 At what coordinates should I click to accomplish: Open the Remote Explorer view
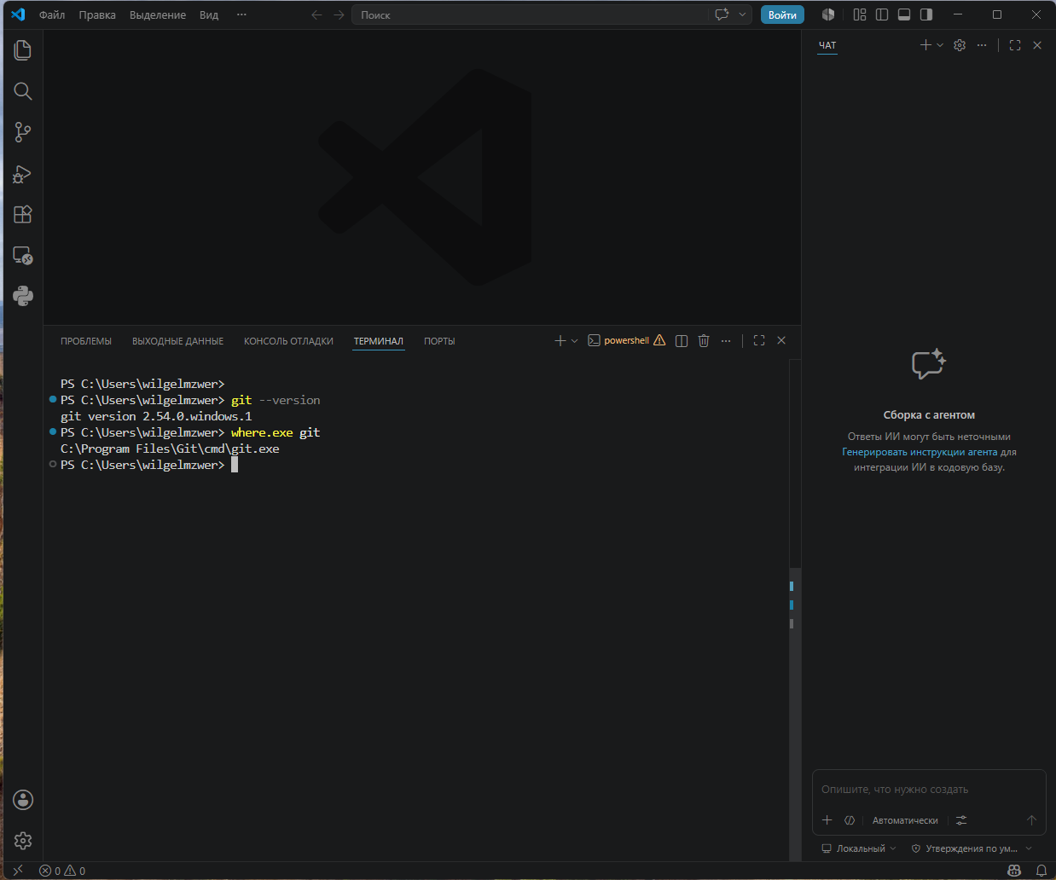click(23, 255)
